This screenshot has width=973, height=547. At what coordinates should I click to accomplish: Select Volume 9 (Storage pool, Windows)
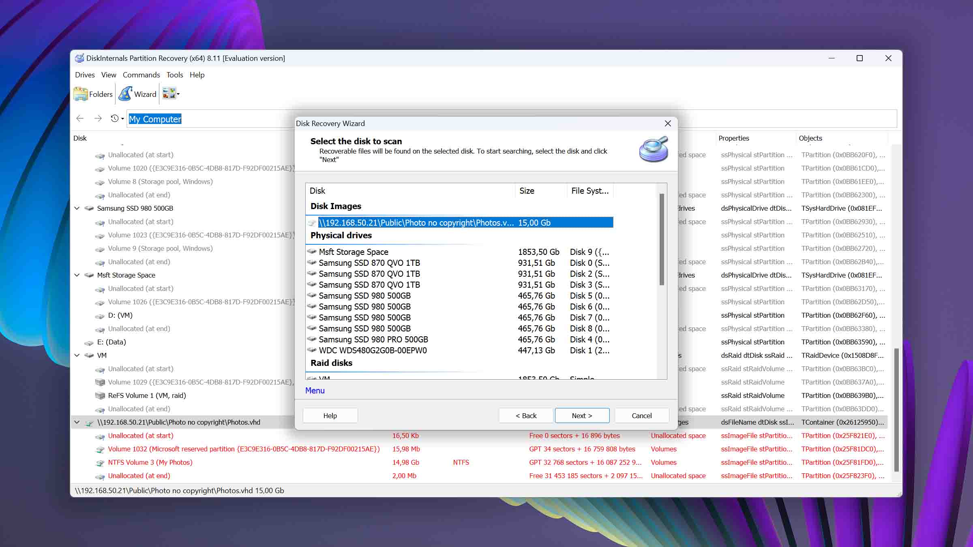point(160,248)
